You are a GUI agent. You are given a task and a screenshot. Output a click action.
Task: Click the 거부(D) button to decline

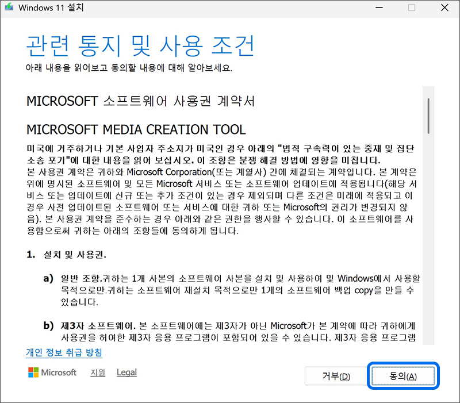pos(335,376)
